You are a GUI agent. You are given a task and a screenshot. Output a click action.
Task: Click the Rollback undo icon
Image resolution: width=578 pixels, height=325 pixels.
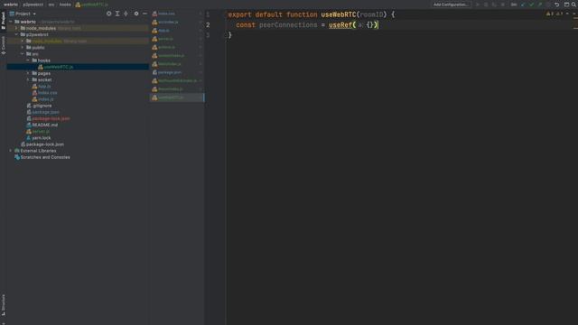click(x=557, y=5)
